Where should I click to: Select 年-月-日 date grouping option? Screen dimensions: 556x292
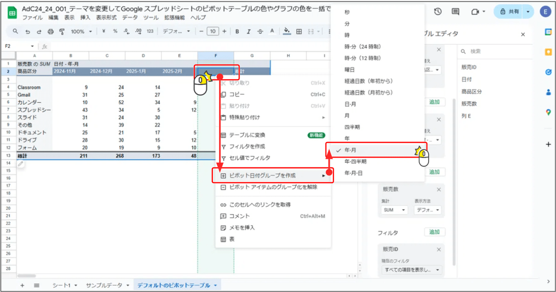[378, 173]
